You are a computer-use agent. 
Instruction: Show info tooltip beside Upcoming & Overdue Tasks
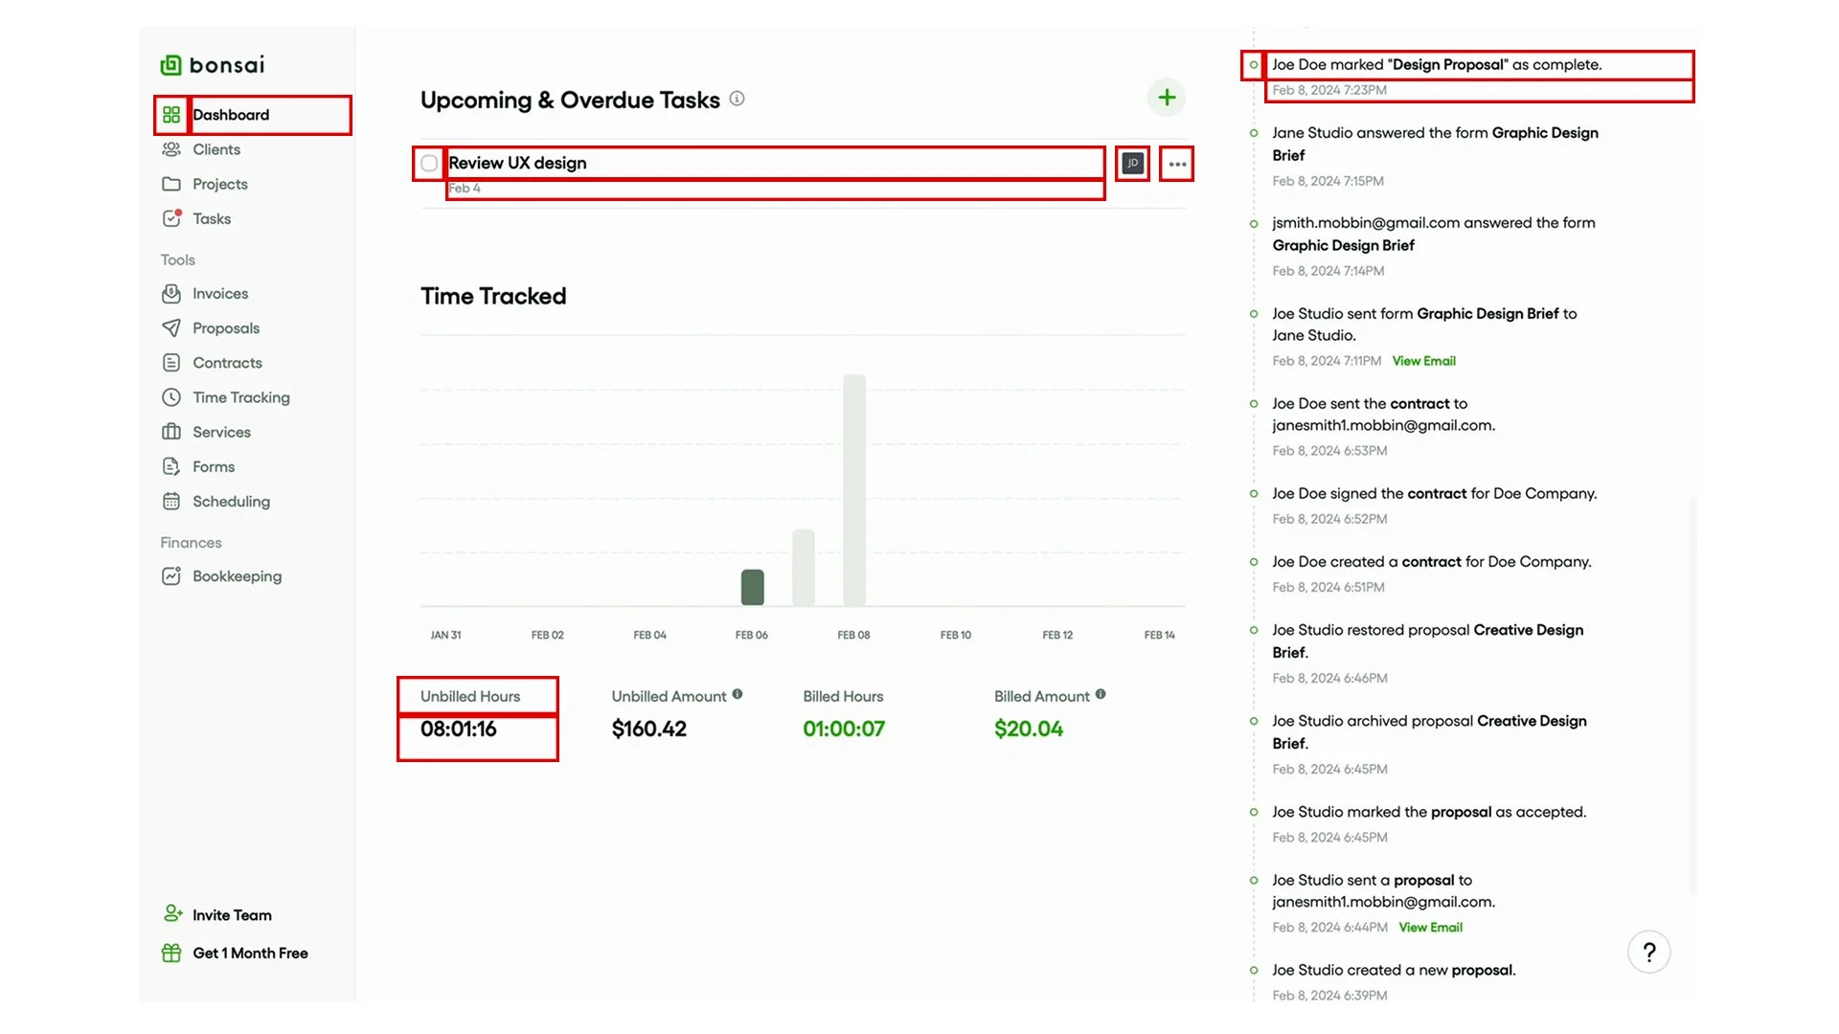coord(737,99)
